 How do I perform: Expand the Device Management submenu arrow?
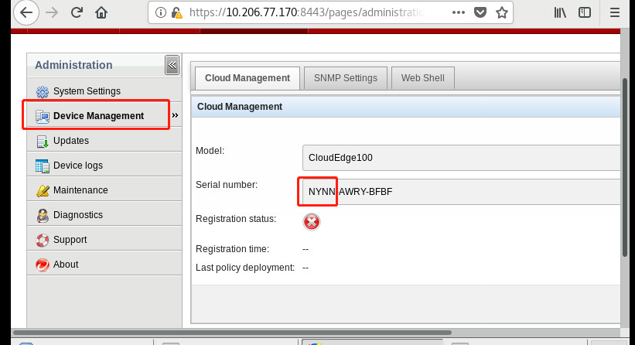point(175,115)
